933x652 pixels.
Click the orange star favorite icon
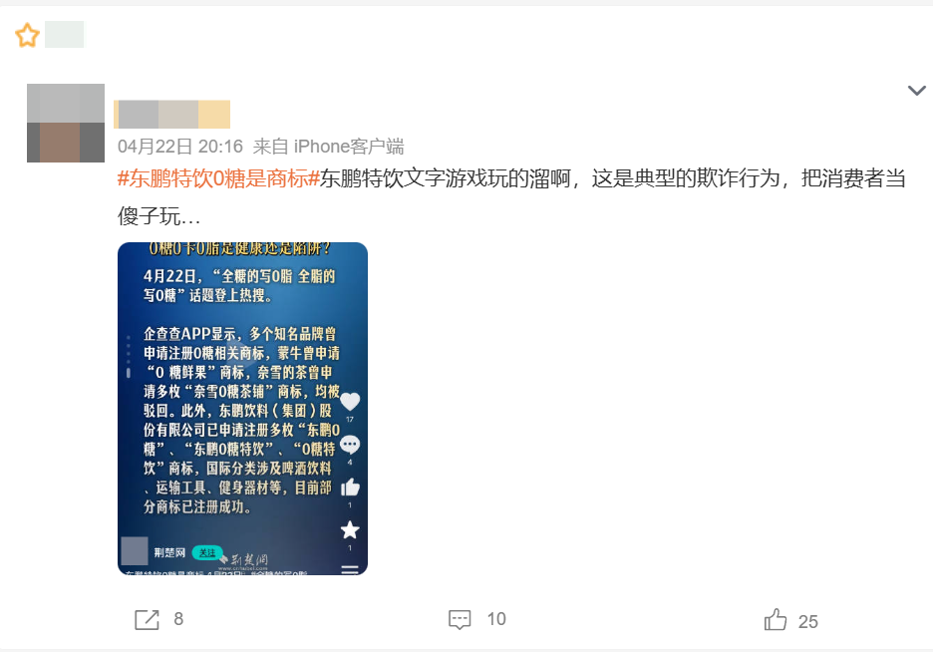click(27, 35)
